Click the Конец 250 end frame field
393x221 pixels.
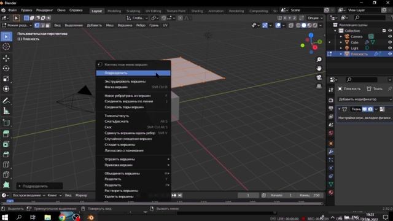click(309, 195)
